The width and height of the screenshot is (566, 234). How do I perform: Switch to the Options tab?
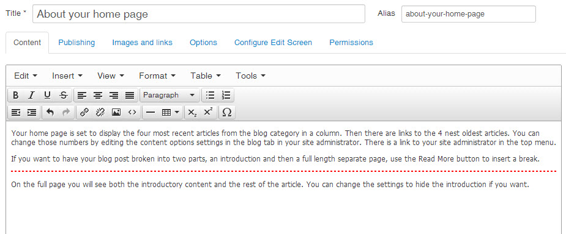click(203, 43)
